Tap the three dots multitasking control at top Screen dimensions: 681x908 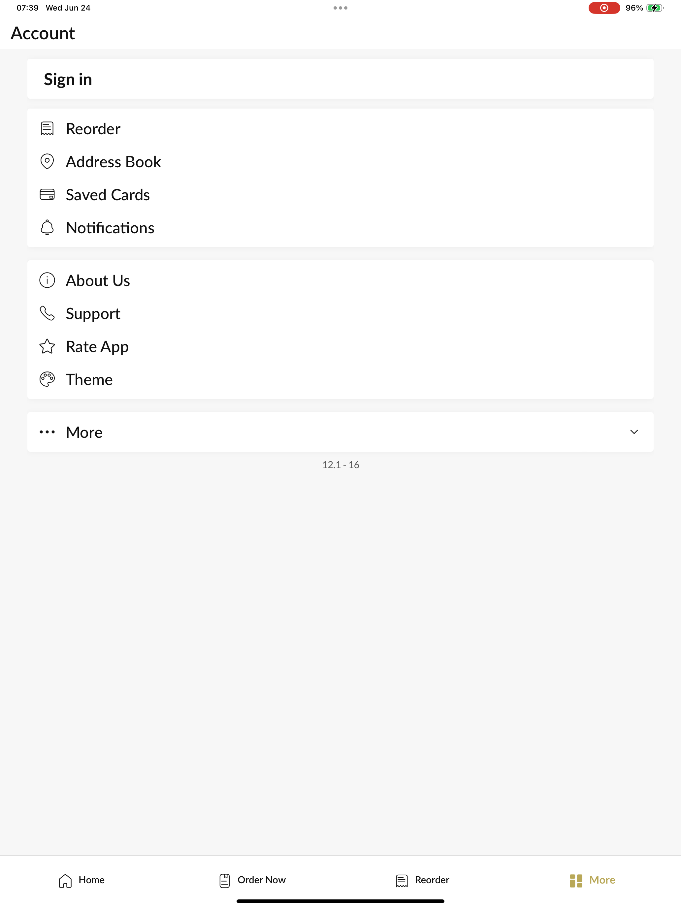click(x=340, y=8)
